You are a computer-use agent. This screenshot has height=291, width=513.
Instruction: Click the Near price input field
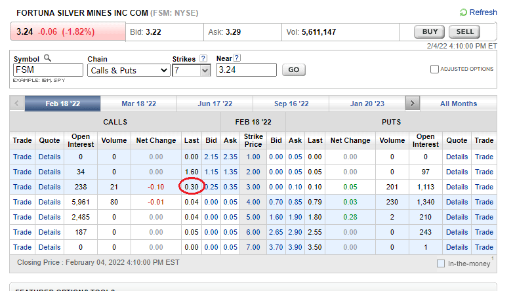pos(246,70)
